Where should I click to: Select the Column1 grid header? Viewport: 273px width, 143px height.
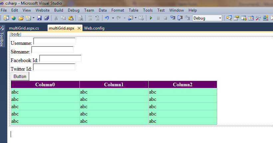coord(114,85)
